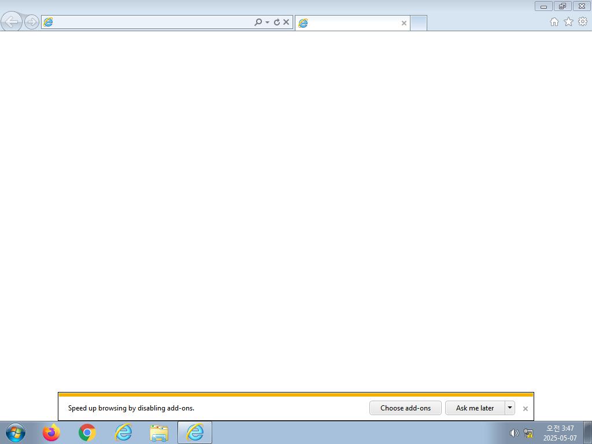This screenshot has height=444, width=592.
Task: Close the current browser tab
Action: pos(404,23)
